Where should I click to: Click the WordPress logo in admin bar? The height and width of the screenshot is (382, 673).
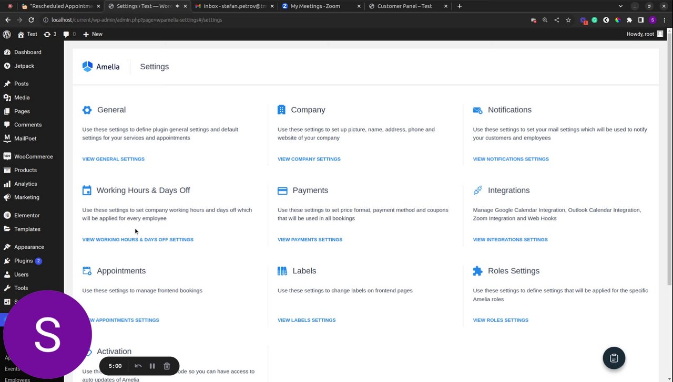point(7,34)
